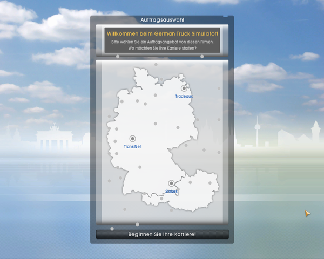The width and height of the screenshot is (324, 259).
Task: Click the orange arrow cursor icon
Action: click(307, 214)
